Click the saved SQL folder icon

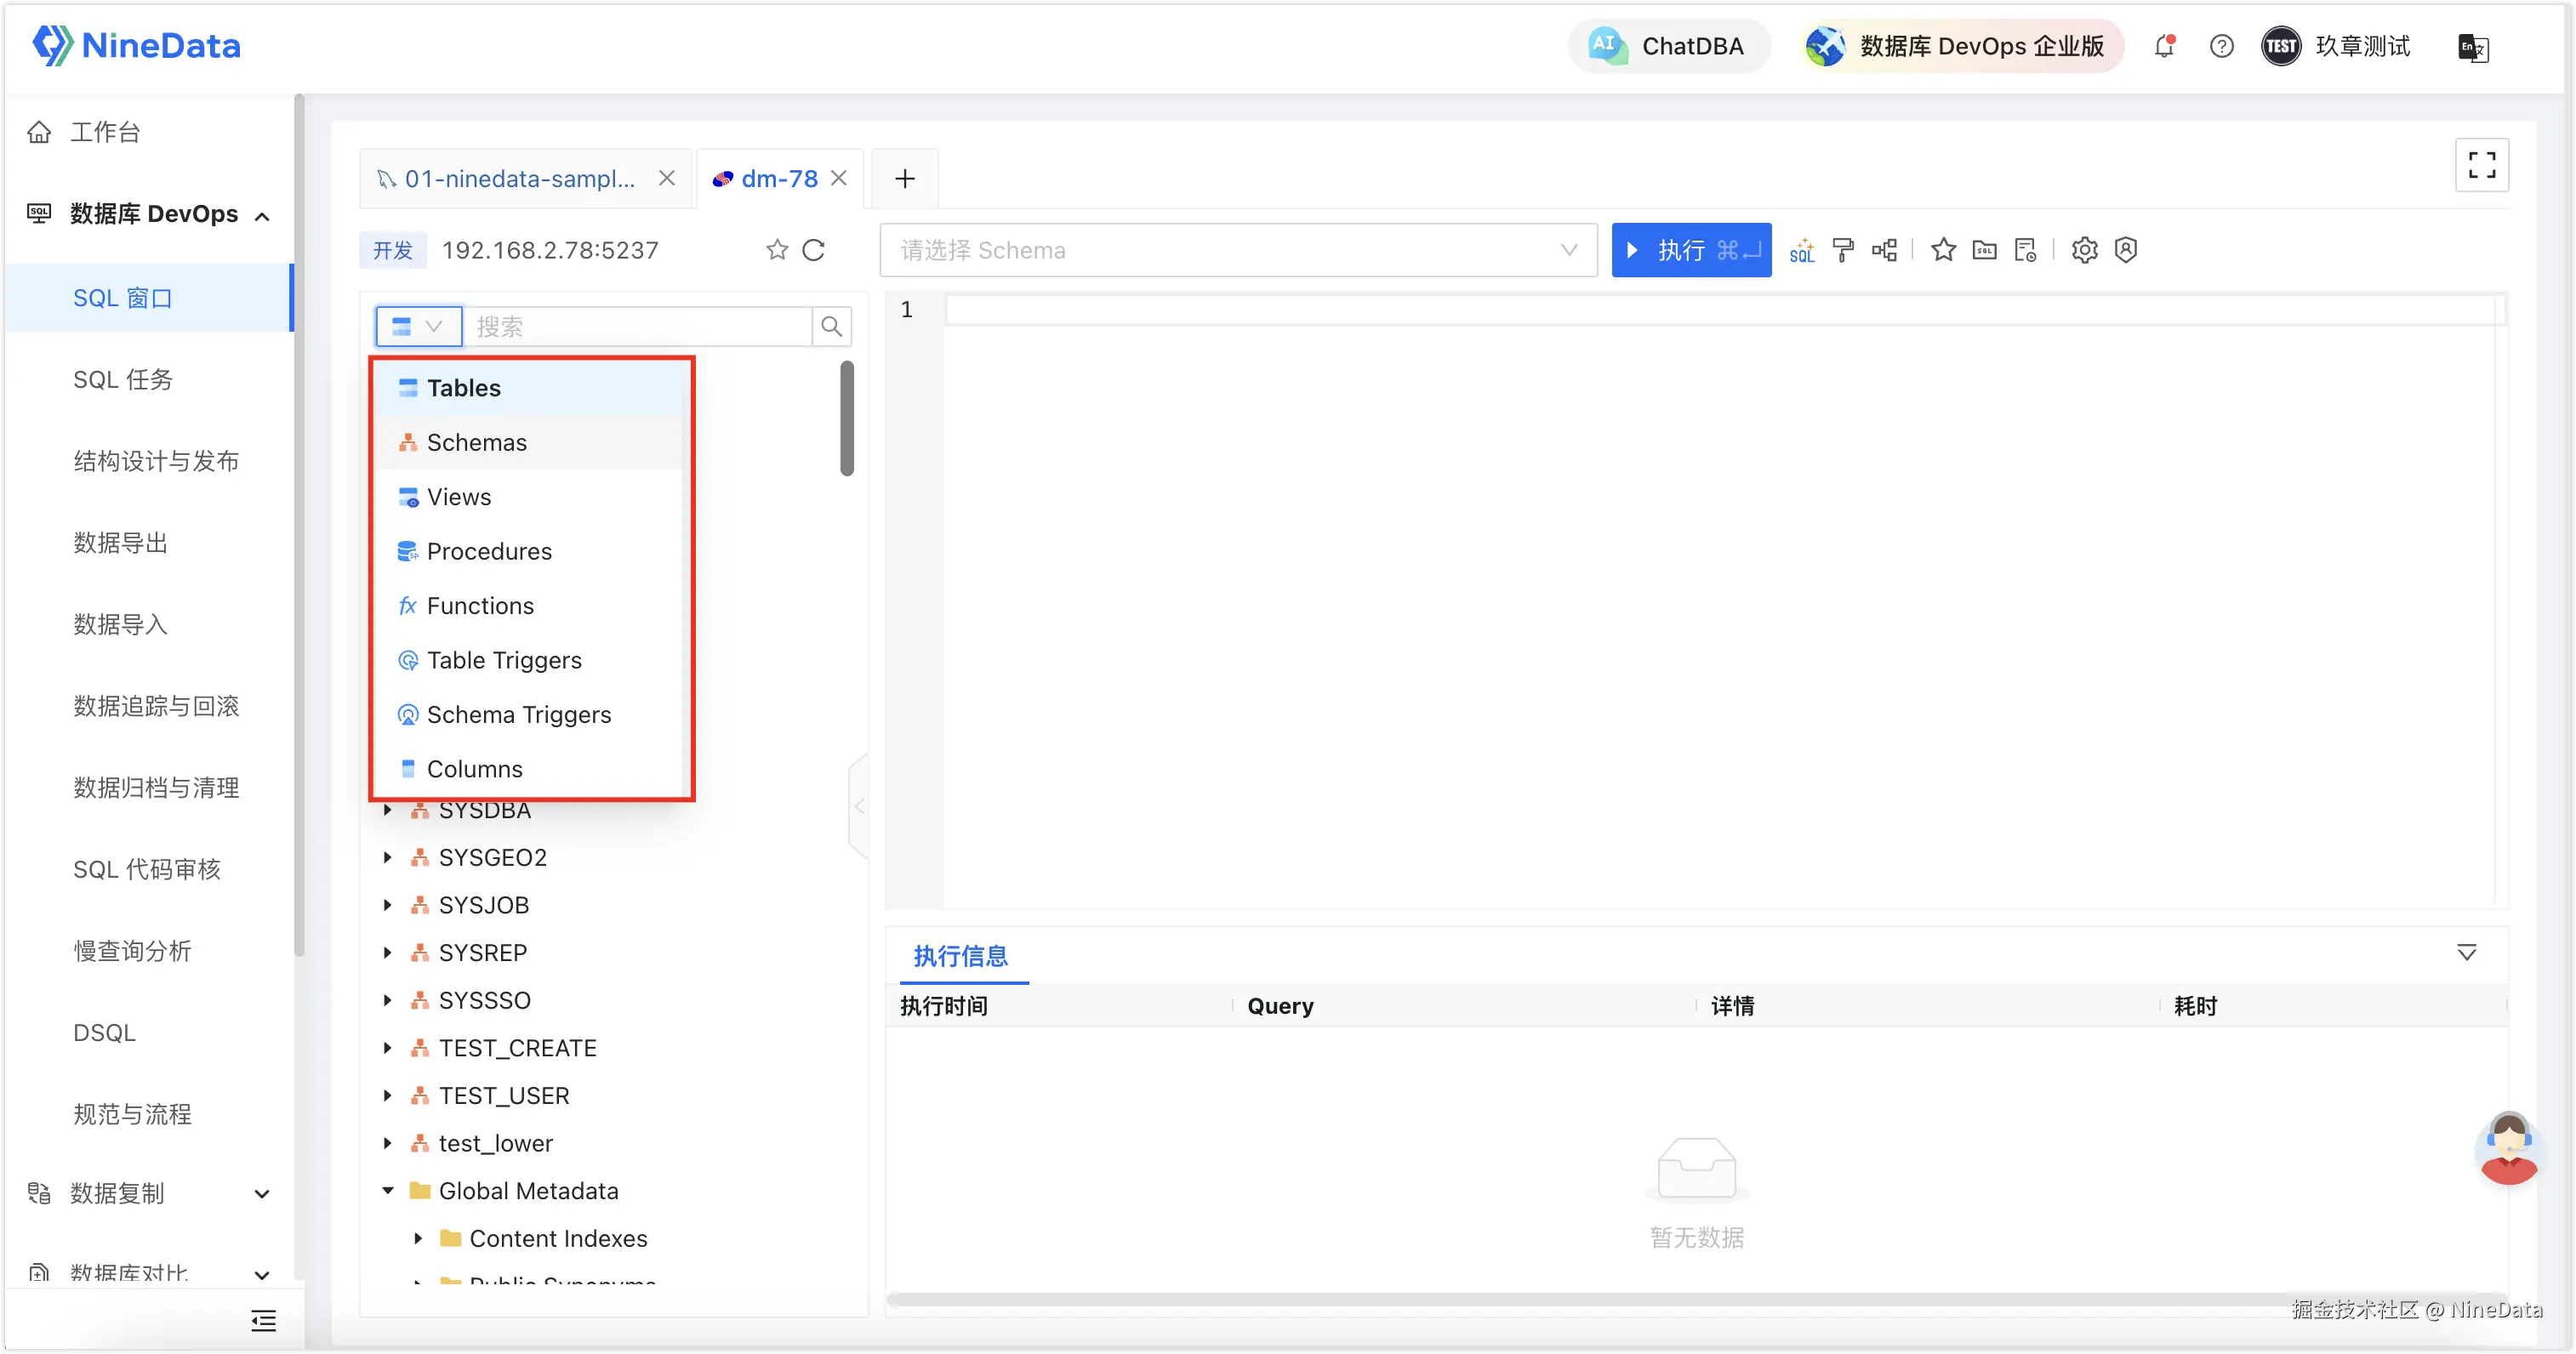[x=1984, y=250]
